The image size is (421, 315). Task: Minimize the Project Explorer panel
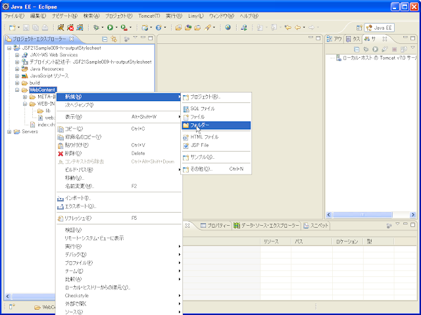click(143, 38)
